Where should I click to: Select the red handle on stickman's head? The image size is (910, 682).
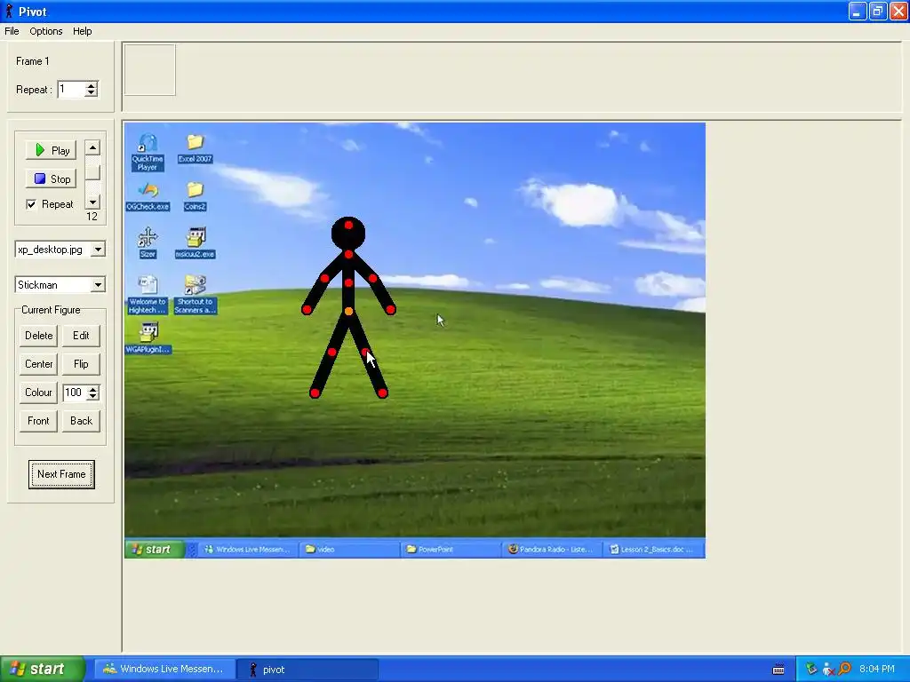(348, 225)
